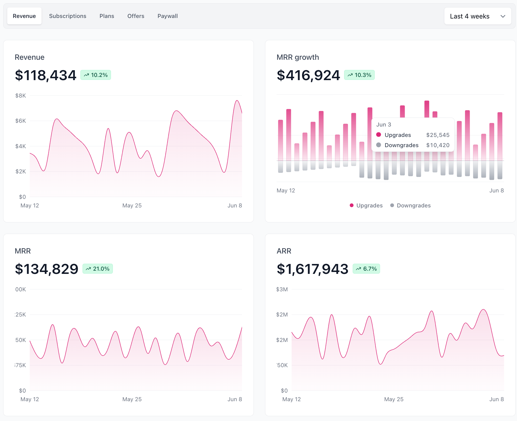
Task: Go to the Offers tab
Action: 136,16
